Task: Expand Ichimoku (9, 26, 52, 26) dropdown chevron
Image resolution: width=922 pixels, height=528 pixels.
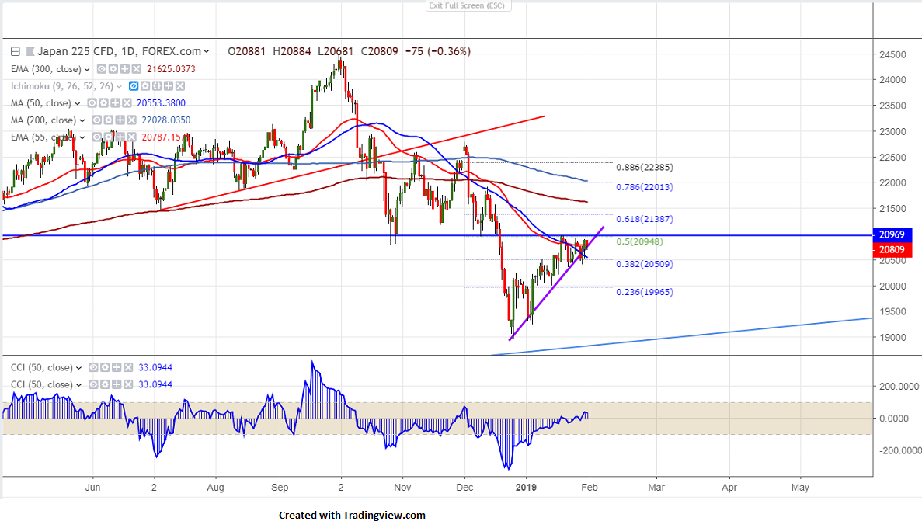Action: coord(119,86)
